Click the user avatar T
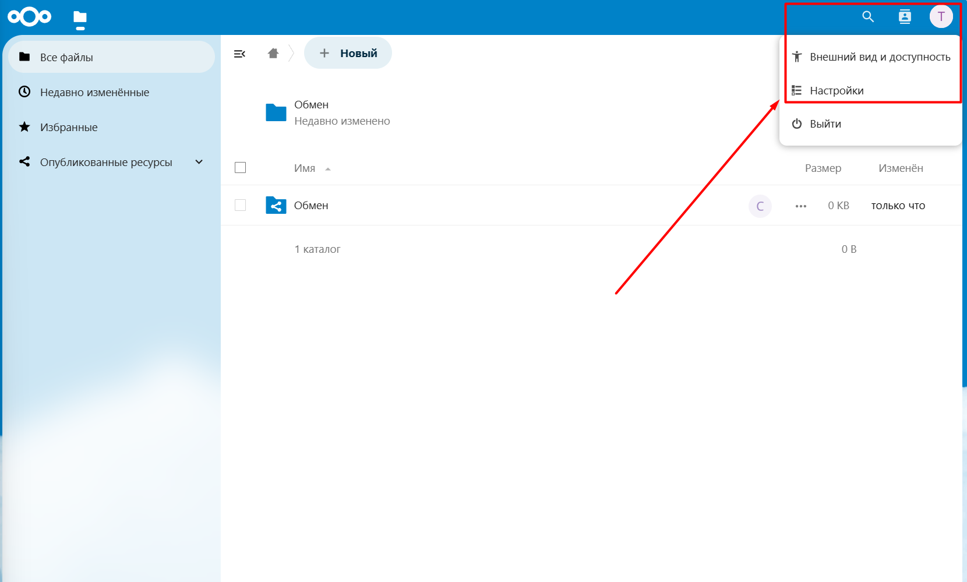967x582 pixels. [941, 17]
